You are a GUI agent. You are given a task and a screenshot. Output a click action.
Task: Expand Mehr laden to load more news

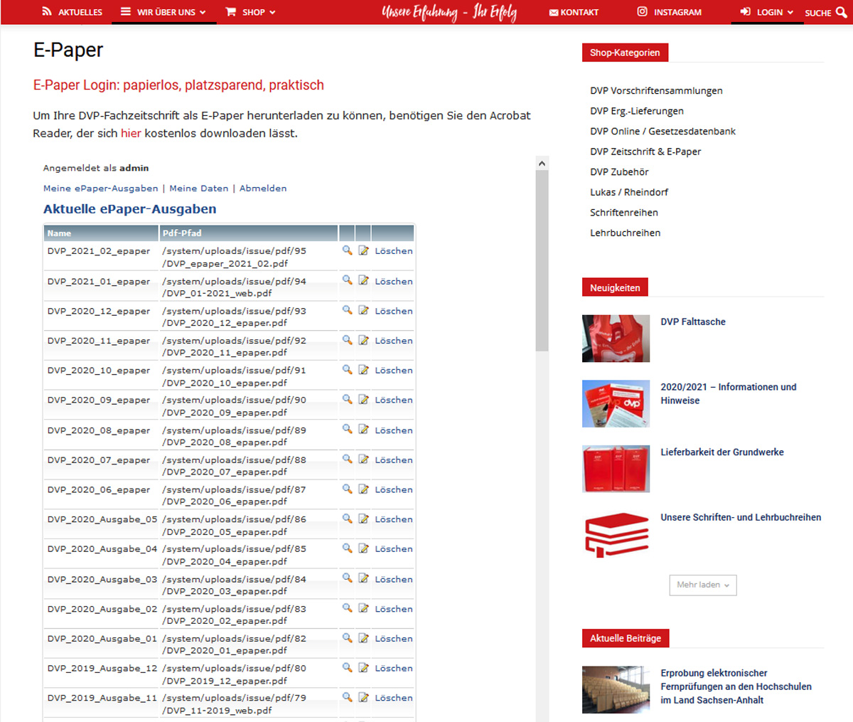coord(703,585)
